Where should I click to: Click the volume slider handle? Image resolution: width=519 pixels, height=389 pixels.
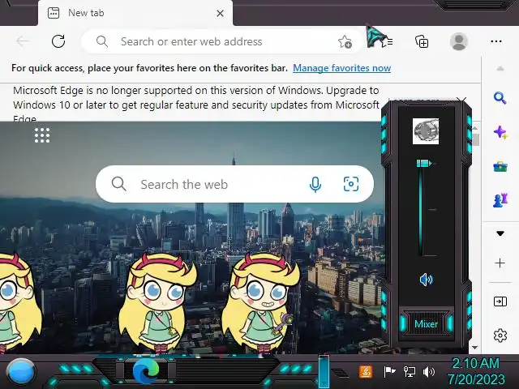(424, 164)
